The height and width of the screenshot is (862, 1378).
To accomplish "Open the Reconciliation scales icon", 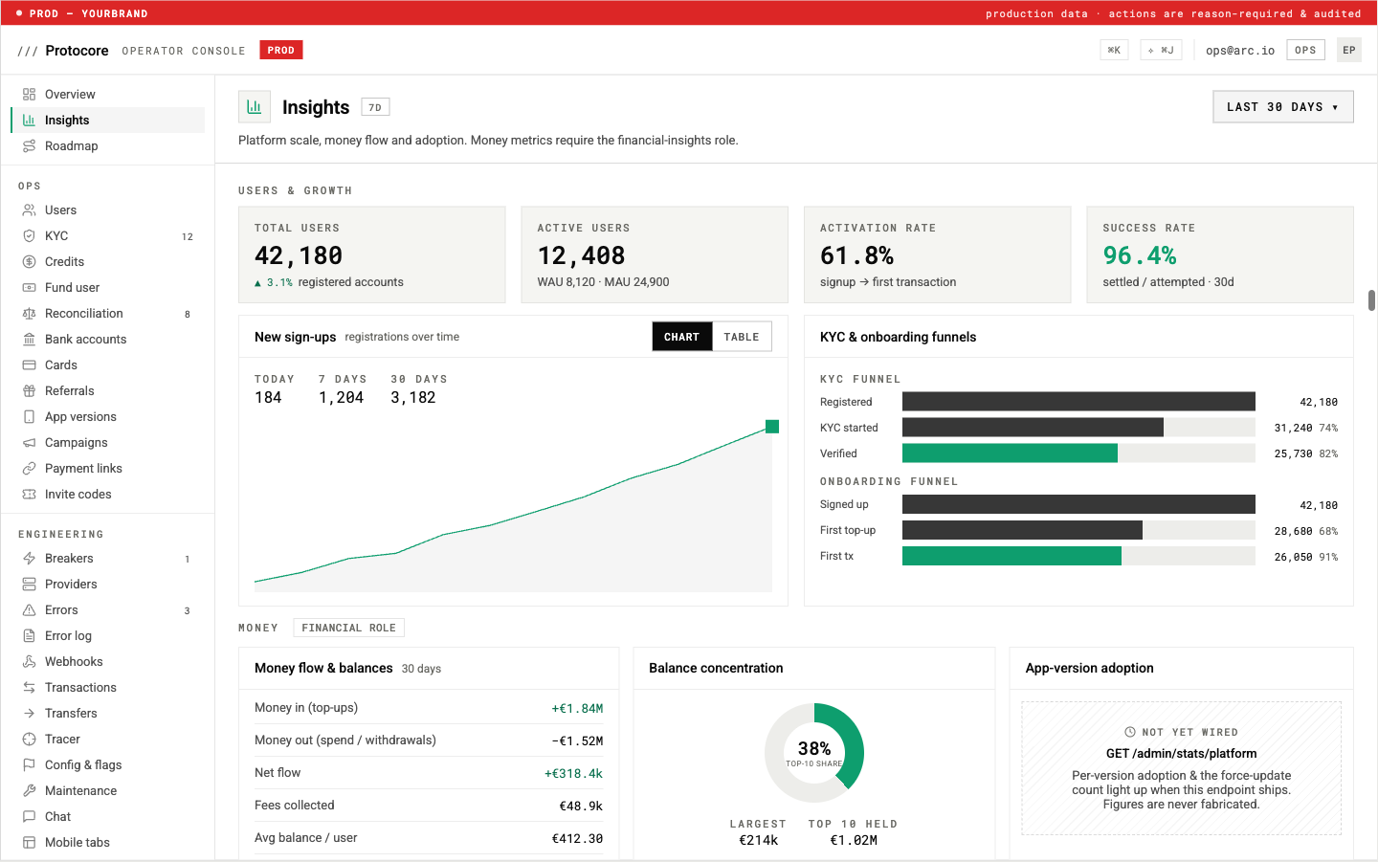I will click(29, 314).
